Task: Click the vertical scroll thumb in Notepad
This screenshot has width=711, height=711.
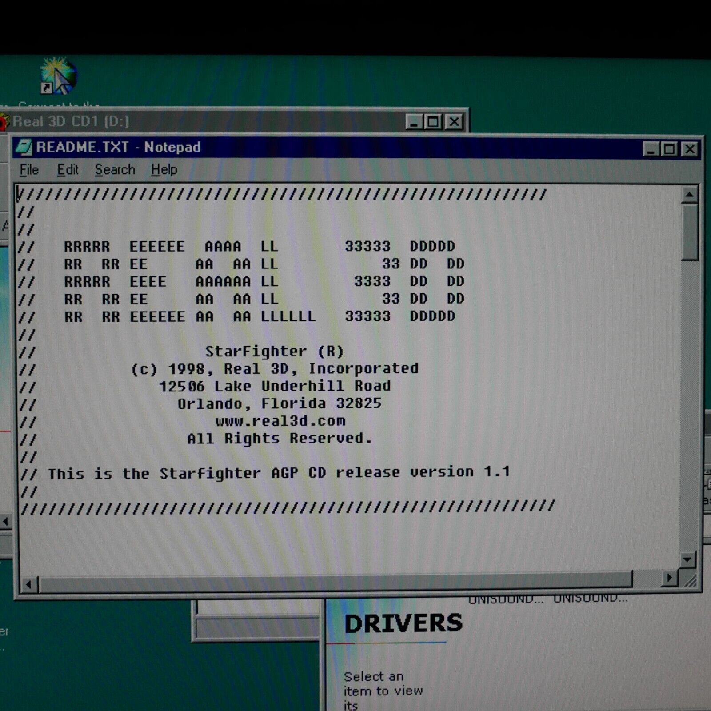Action: click(x=690, y=231)
